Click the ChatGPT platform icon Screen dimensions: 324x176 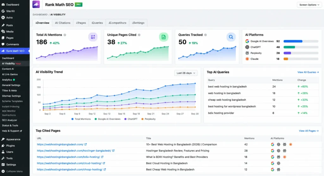(x=247, y=47)
